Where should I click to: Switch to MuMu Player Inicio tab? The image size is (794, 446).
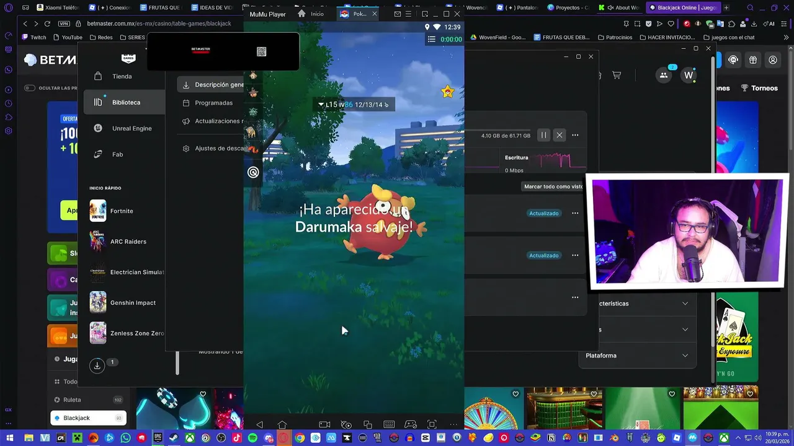pos(311,14)
